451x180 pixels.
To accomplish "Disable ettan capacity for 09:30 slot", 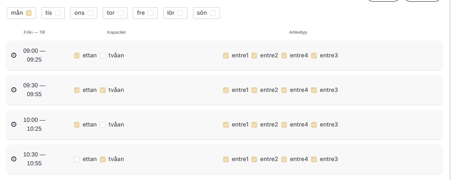I will pos(77,90).
